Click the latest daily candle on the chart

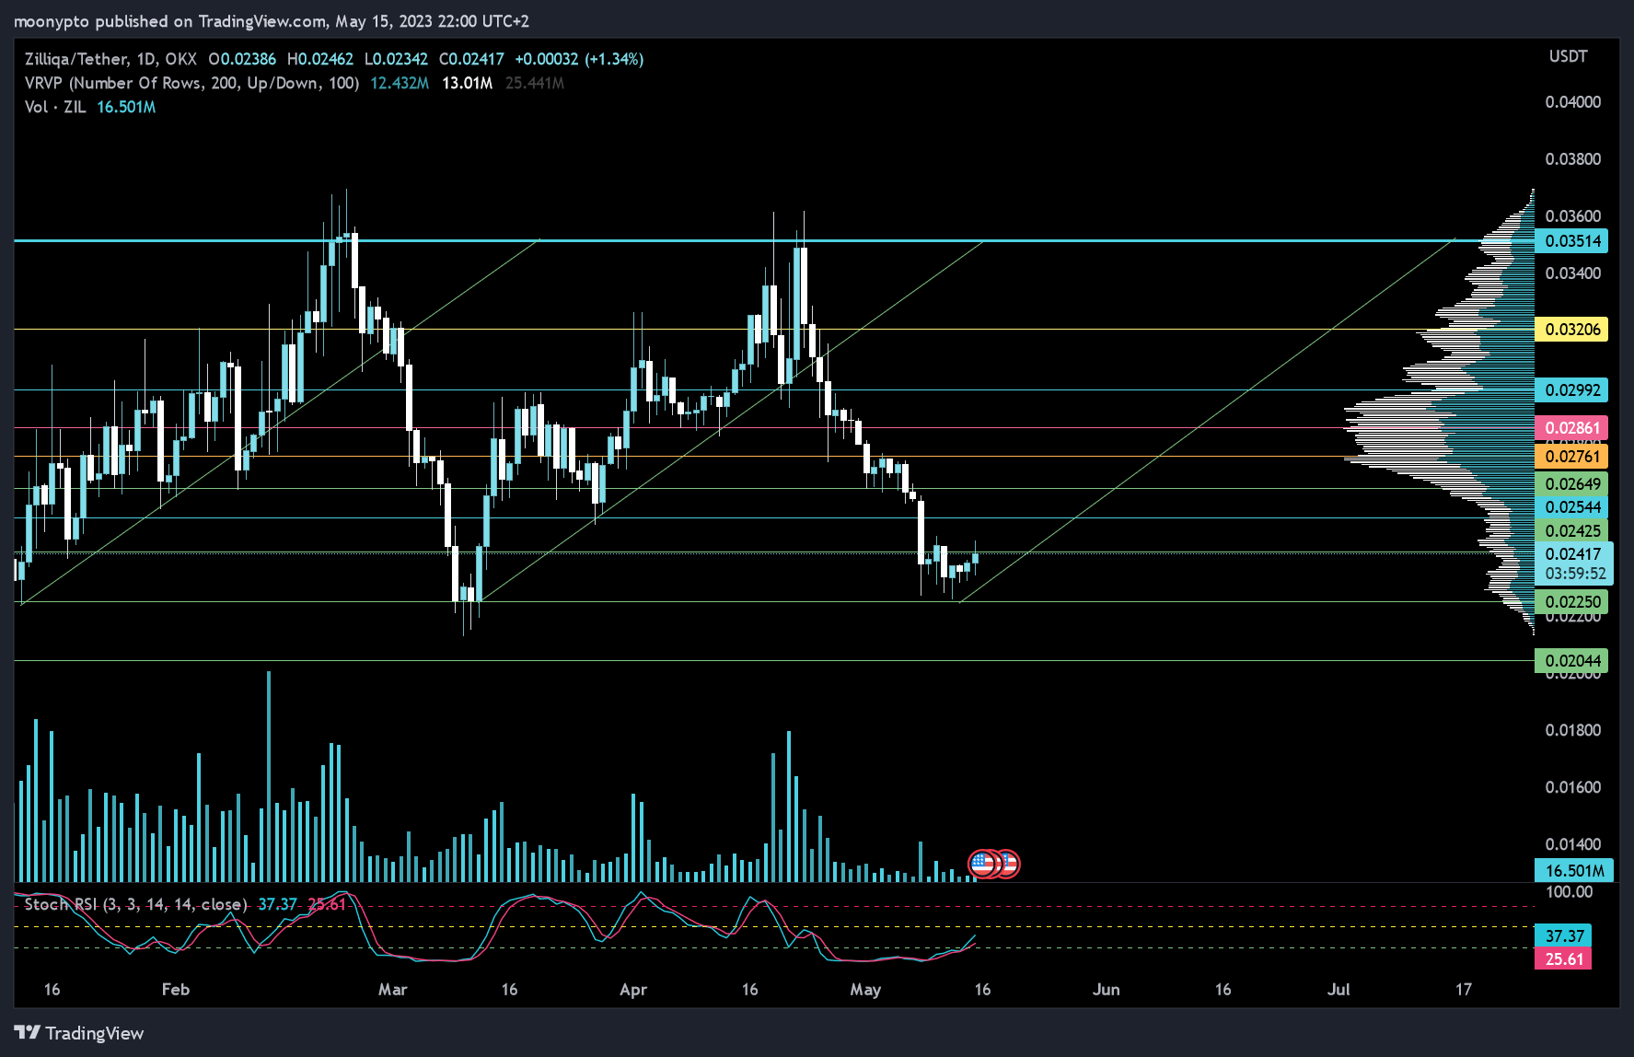coord(975,557)
